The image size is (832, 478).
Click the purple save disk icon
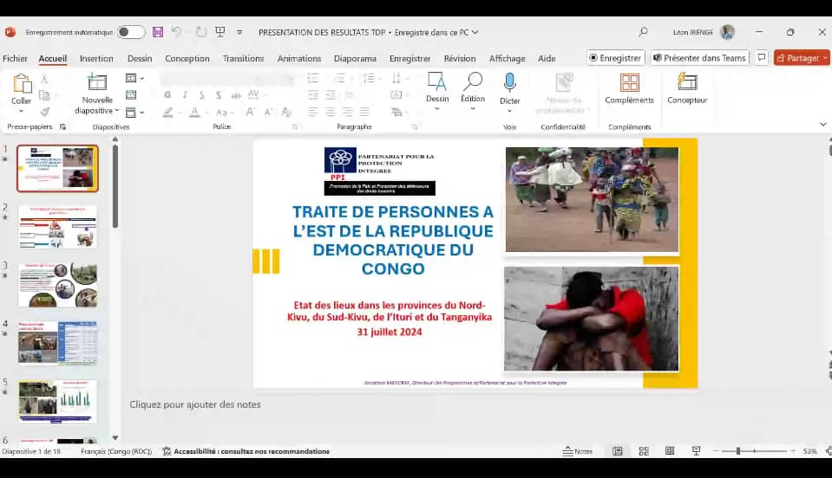158,32
